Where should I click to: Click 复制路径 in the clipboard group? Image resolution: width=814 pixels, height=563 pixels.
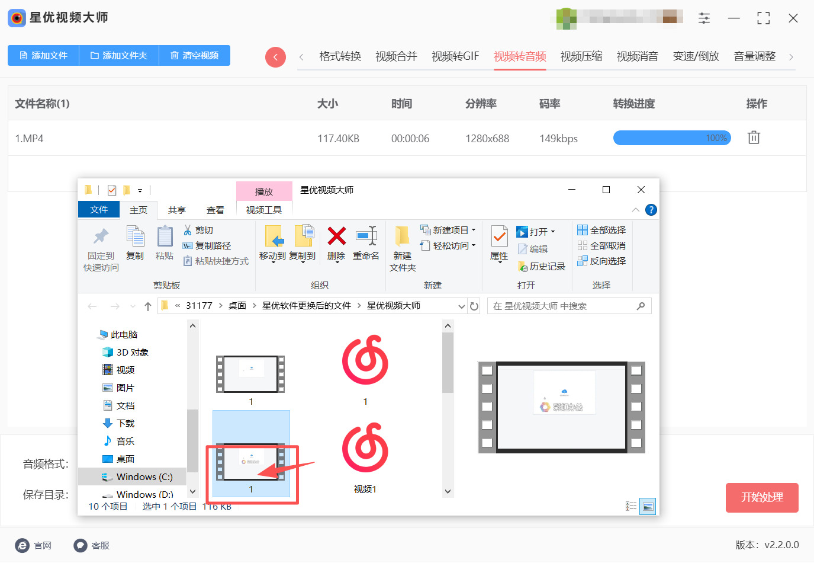[x=207, y=246]
